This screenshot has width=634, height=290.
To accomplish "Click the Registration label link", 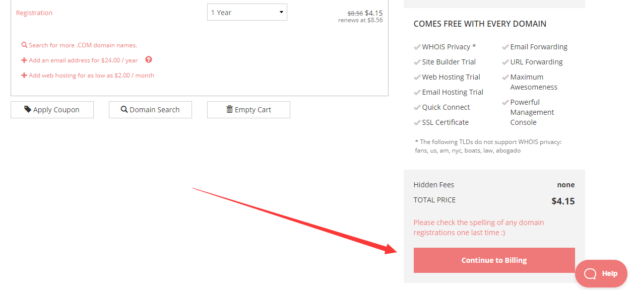I will [34, 13].
